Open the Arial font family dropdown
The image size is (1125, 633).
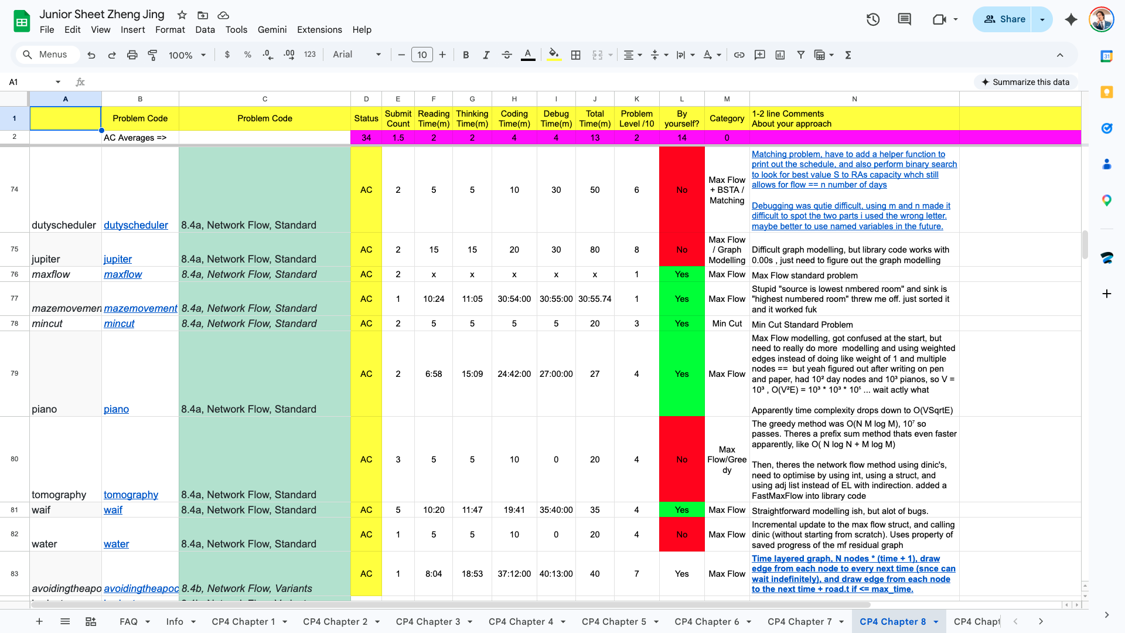tap(379, 55)
